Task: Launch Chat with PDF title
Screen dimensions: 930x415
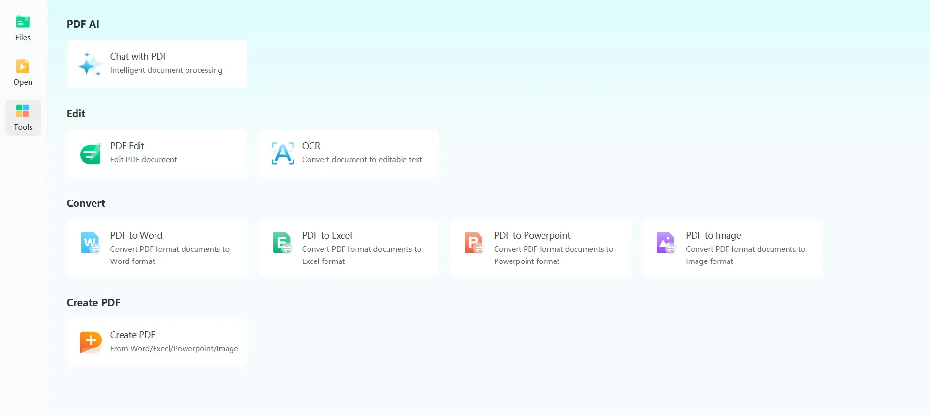Action: 139,56
